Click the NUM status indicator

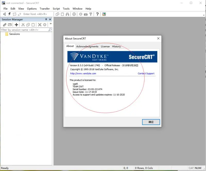(198, 168)
